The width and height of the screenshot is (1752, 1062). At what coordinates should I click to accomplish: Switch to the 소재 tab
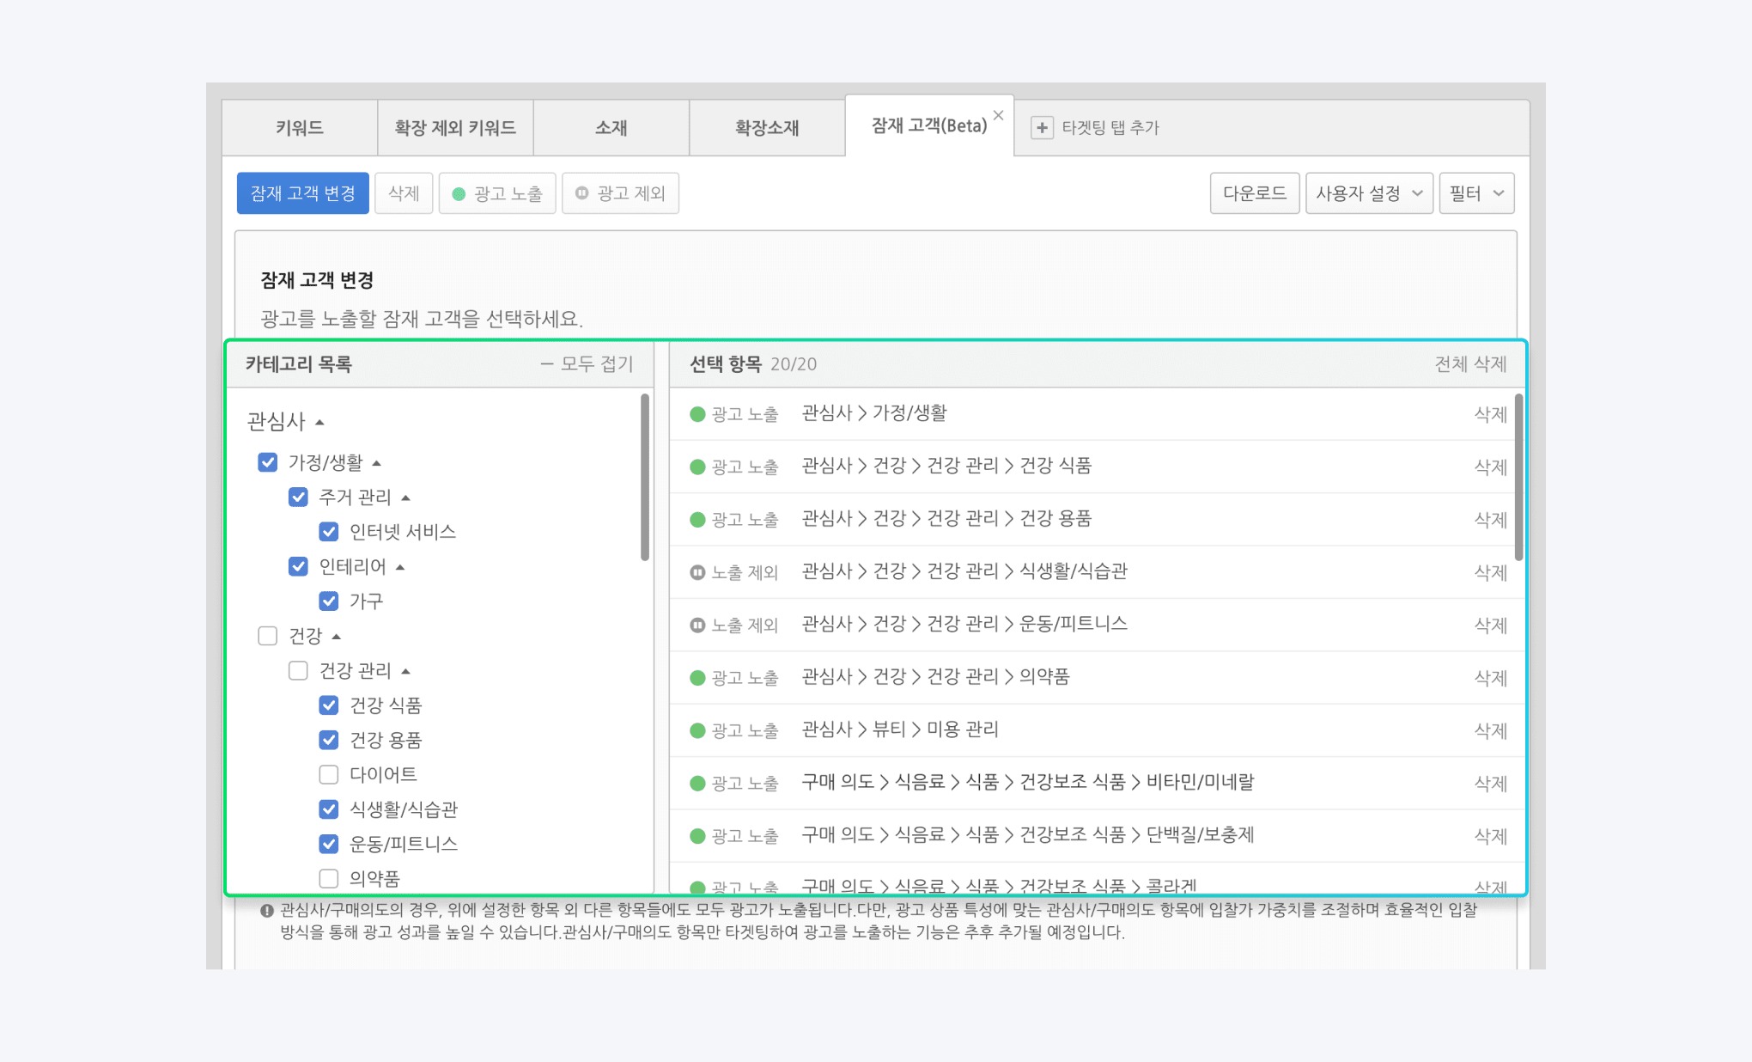tap(611, 128)
